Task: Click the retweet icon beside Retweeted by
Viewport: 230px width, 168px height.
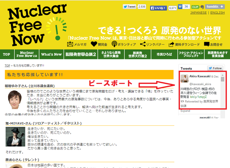Action: click(x=182, y=101)
